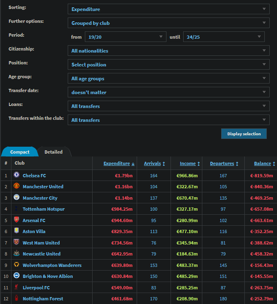Click Chelsea's €1.79bn expenditure value
277x304 pixels.
pyautogui.click(x=124, y=176)
